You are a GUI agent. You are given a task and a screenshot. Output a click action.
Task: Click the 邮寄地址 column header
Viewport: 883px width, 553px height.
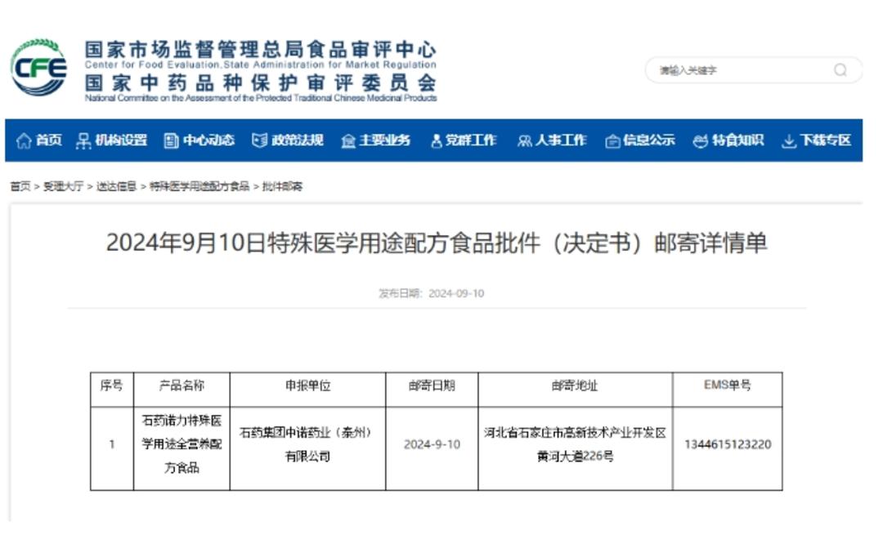[575, 386]
